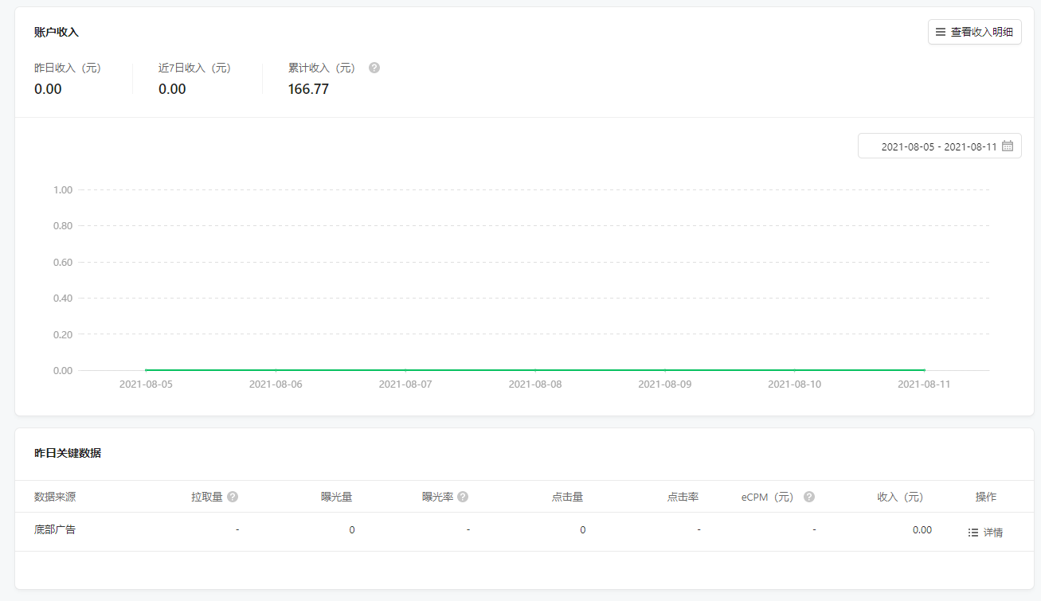
Task: Click the calendar icon in date picker
Action: 1008,146
